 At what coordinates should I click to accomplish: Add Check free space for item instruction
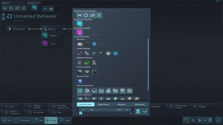pyautogui.click(x=60, y=107)
